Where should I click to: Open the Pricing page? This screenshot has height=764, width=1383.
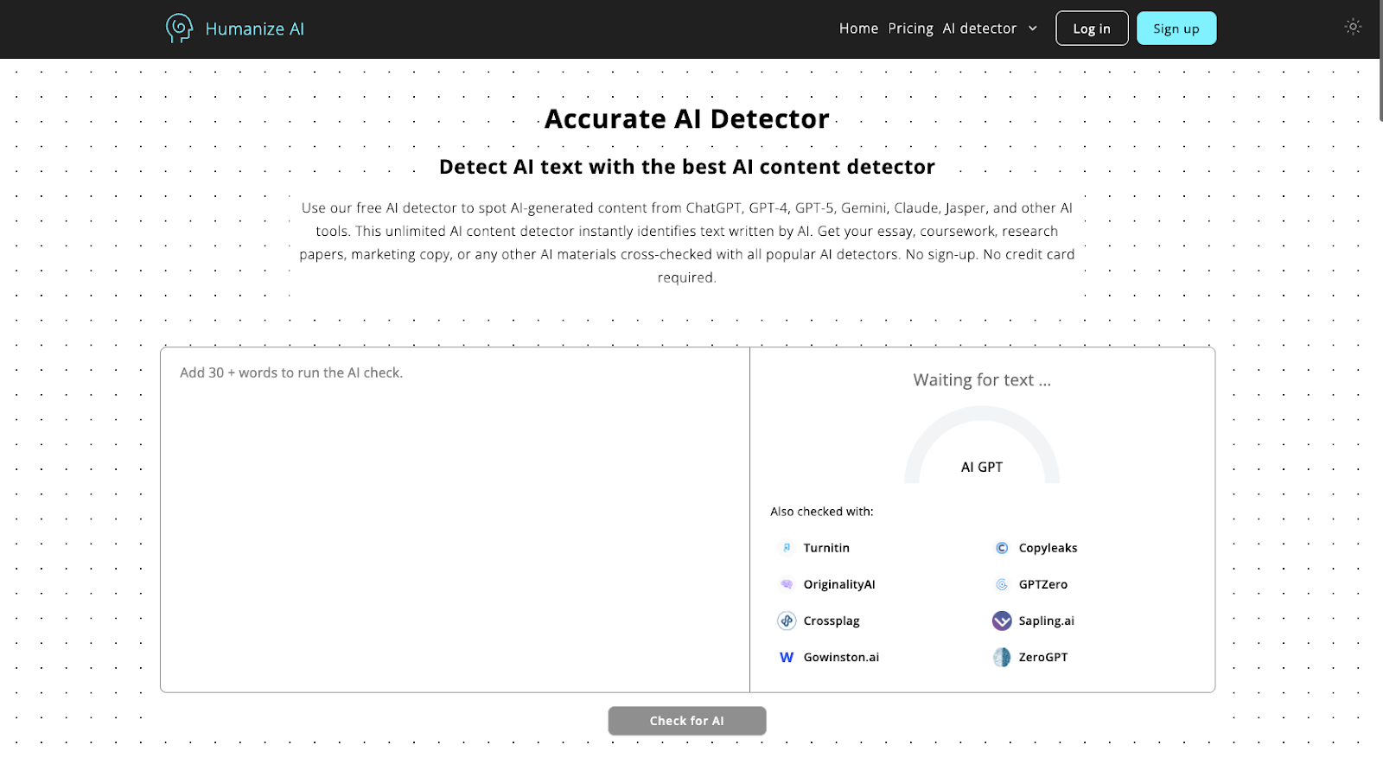tap(910, 29)
